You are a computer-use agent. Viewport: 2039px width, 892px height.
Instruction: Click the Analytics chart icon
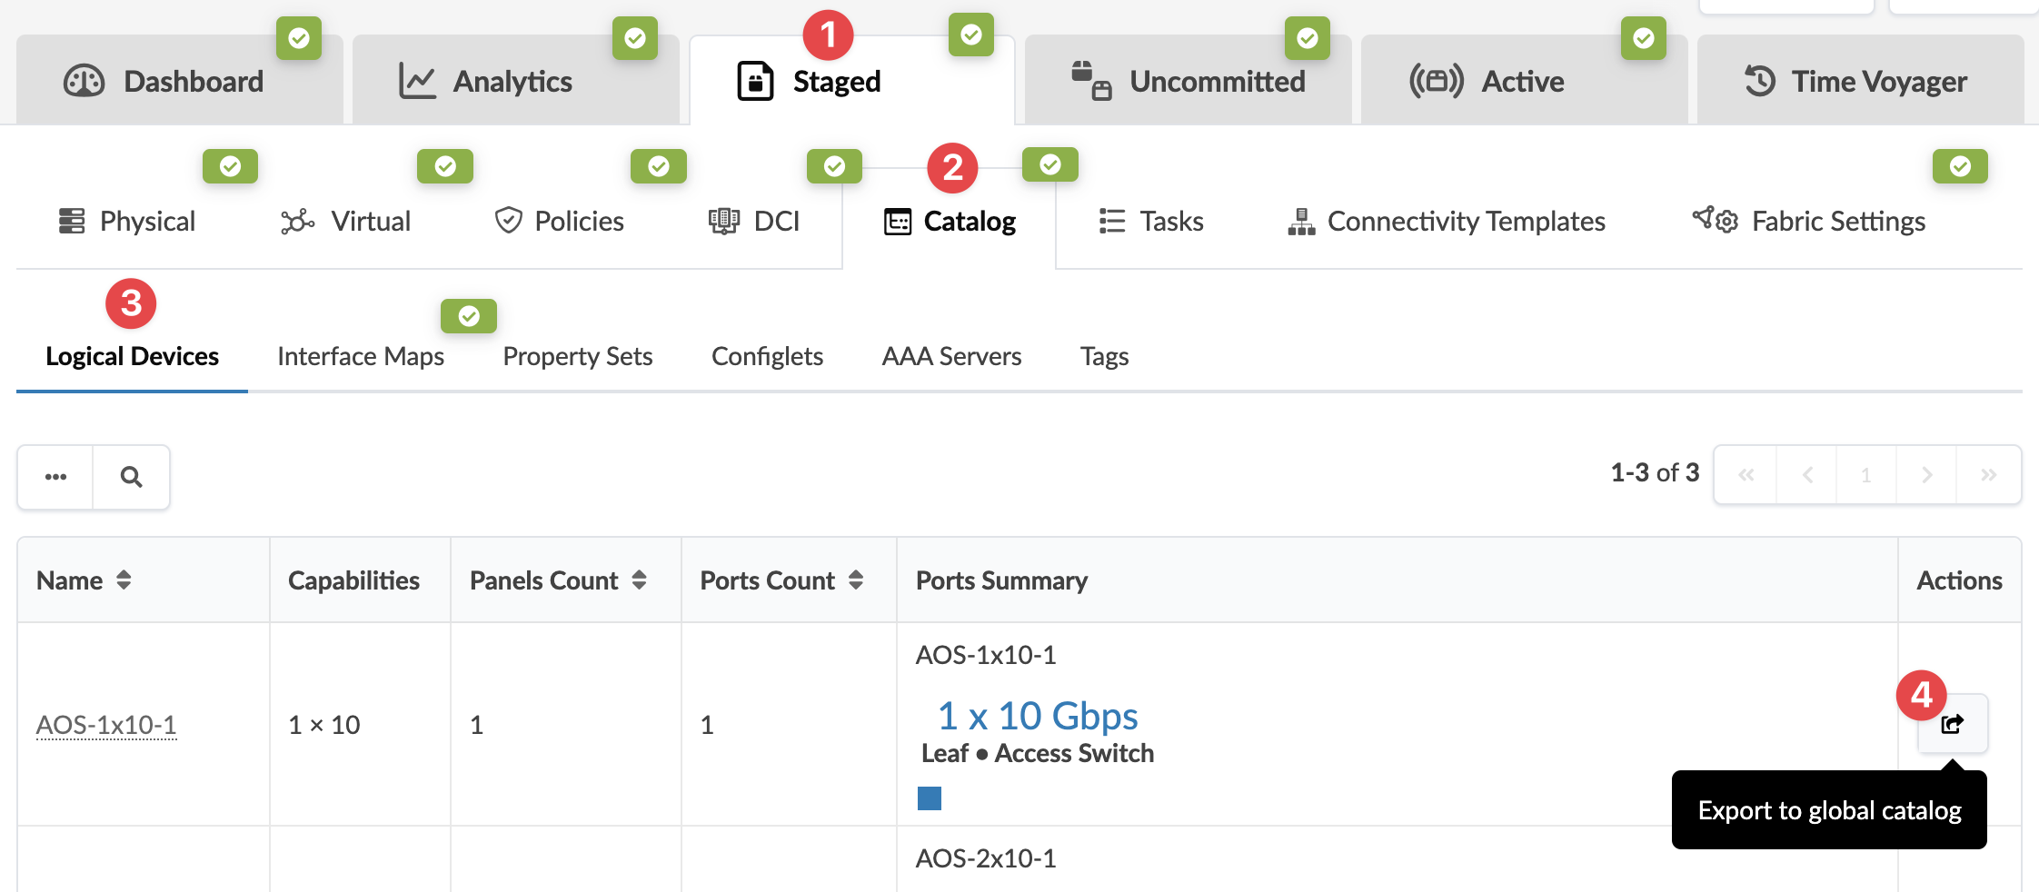tap(417, 82)
